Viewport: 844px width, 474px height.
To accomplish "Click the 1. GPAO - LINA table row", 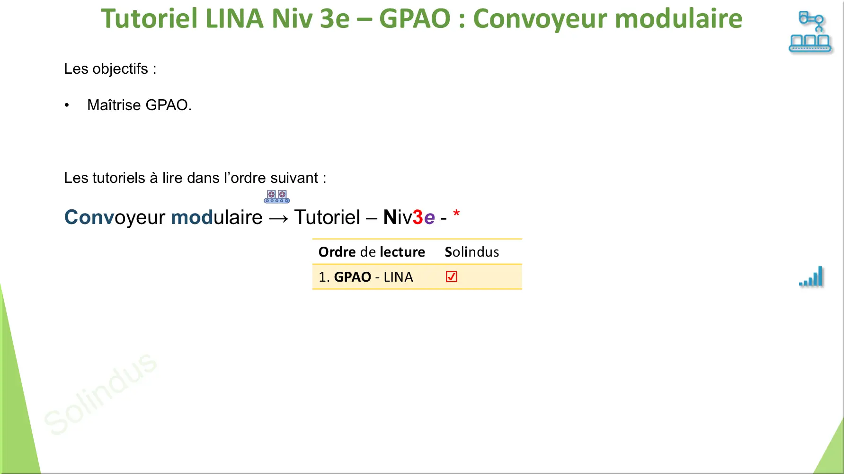I will (x=417, y=277).
